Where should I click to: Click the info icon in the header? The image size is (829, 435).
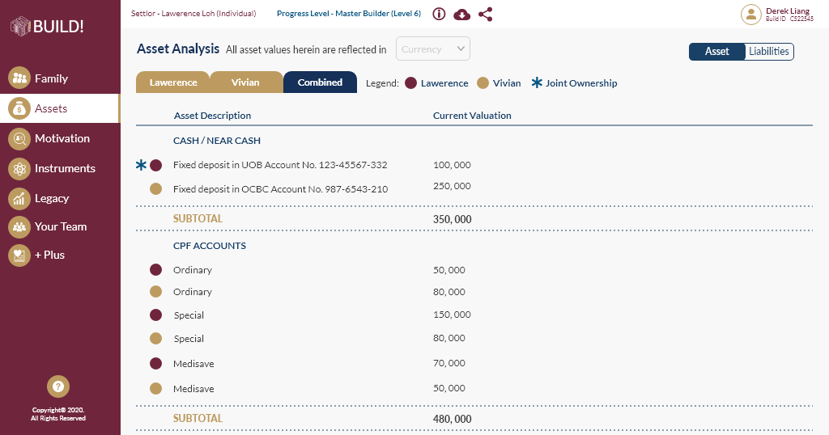[440, 14]
